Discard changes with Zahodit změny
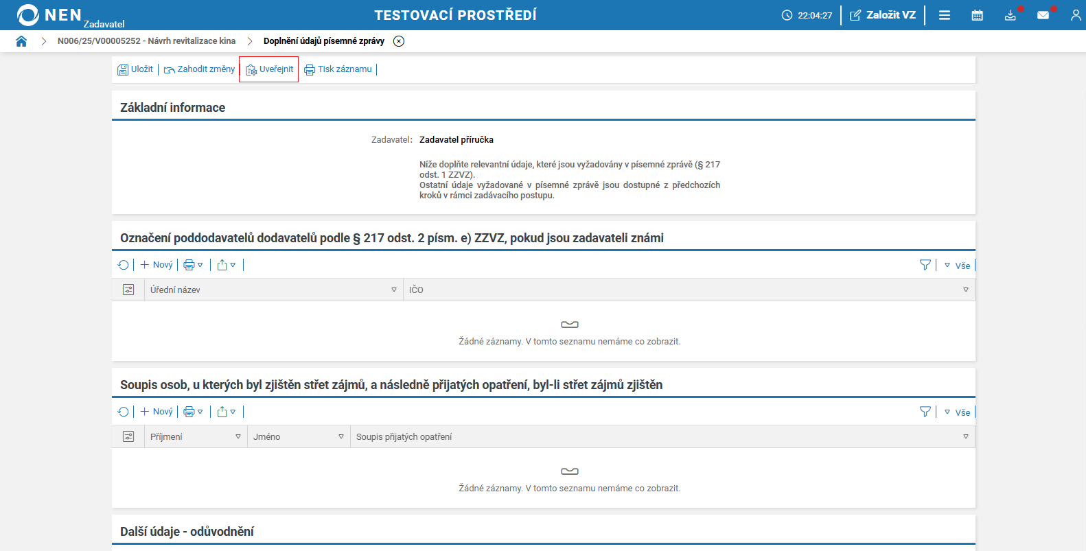 coord(199,69)
